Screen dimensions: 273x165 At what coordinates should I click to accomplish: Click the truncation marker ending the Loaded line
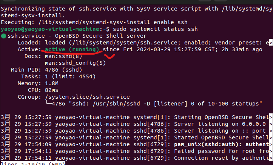(x=271, y=43)
